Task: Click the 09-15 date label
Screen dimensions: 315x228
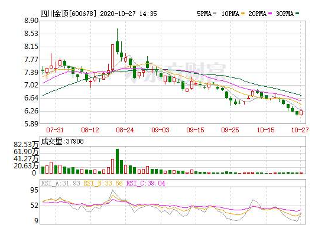Action: pos(195,130)
